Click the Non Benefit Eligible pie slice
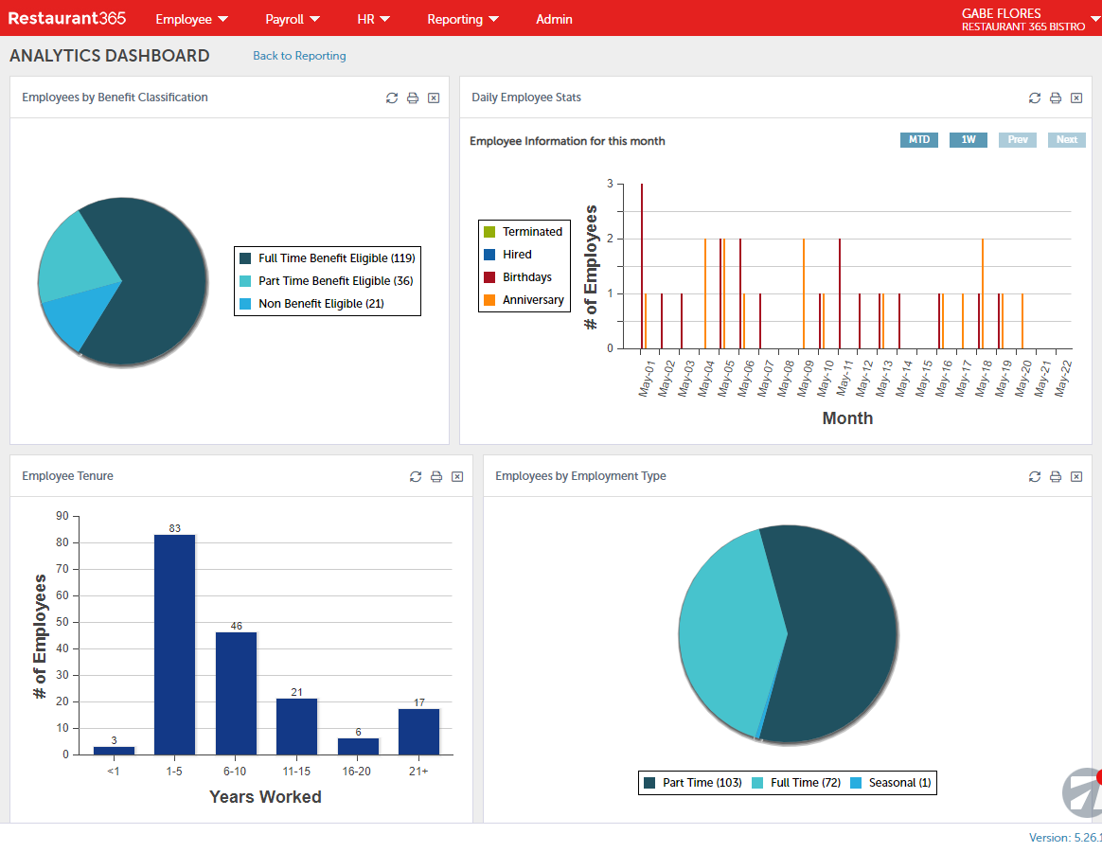Viewport: 1102px width, 852px height. tap(79, 315)
